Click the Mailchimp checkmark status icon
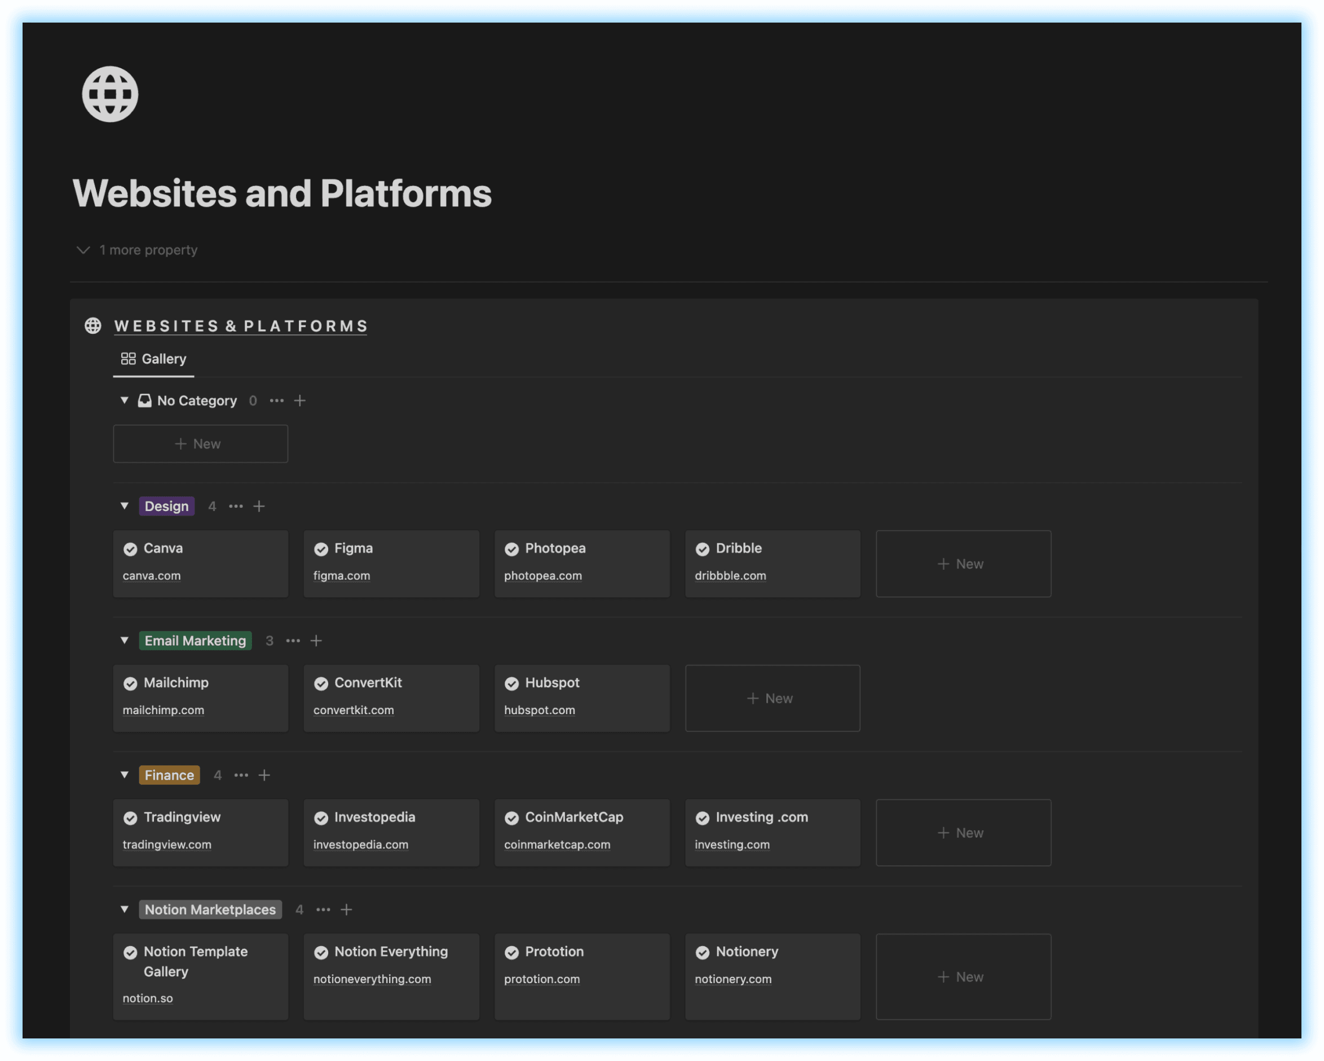 [x=130, y=683]
